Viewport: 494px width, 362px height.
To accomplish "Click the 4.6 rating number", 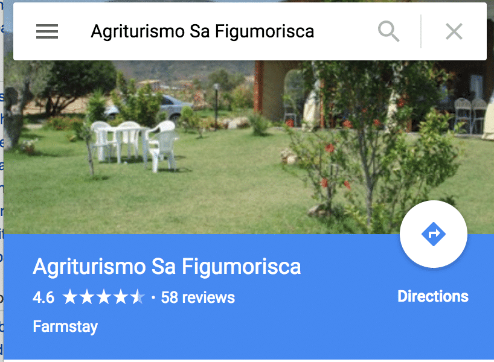I will point(43,297).
